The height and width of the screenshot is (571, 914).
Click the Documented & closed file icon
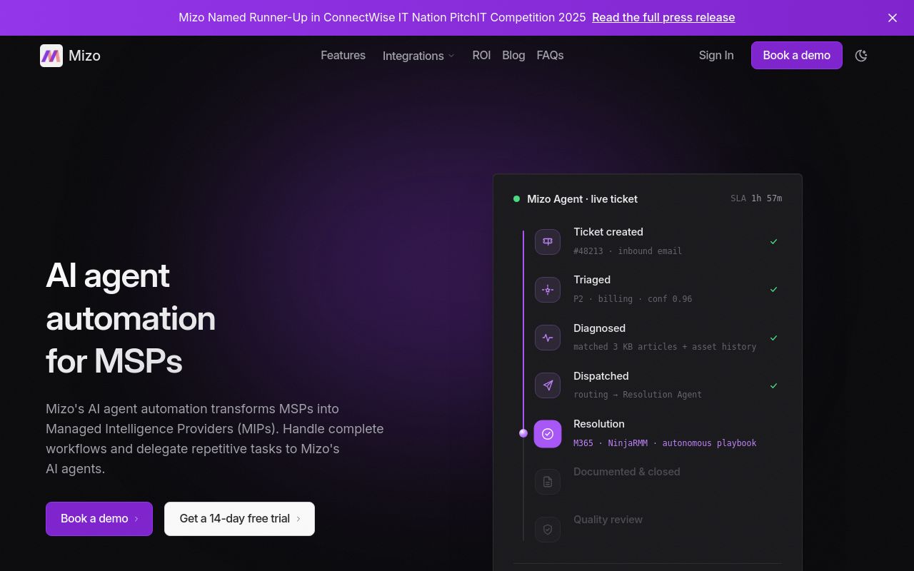[548, 482]
